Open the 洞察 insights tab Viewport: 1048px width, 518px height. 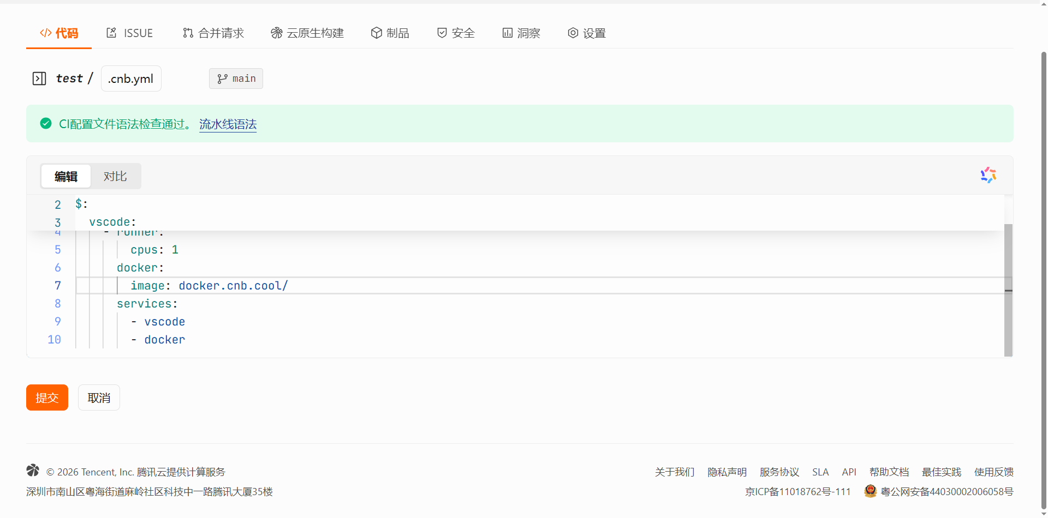[x=521, y=33]
